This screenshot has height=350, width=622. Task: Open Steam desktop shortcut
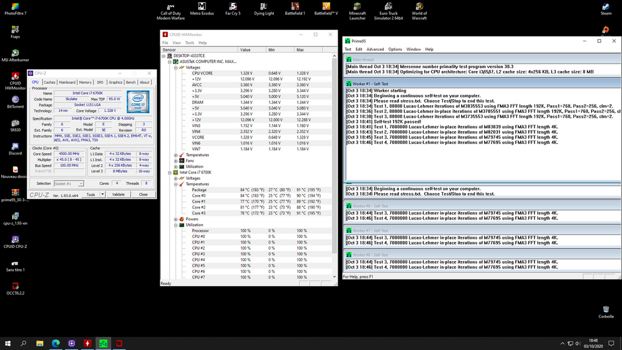coord(606,9)
